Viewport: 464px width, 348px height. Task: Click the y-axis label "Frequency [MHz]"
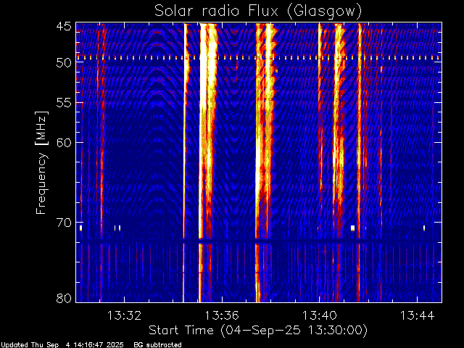[x=41, y=162]
